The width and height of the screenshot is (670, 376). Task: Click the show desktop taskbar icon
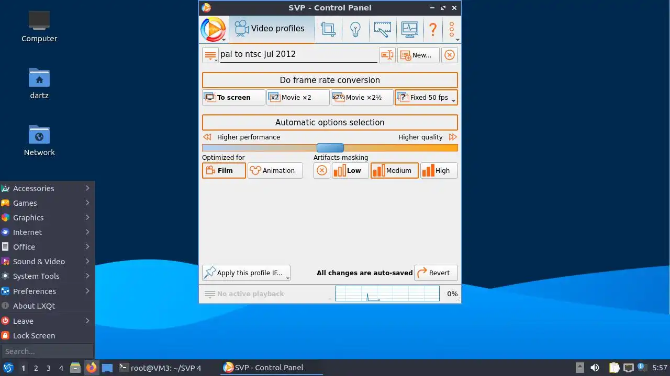pyautogui.click(x=107, y=368)
